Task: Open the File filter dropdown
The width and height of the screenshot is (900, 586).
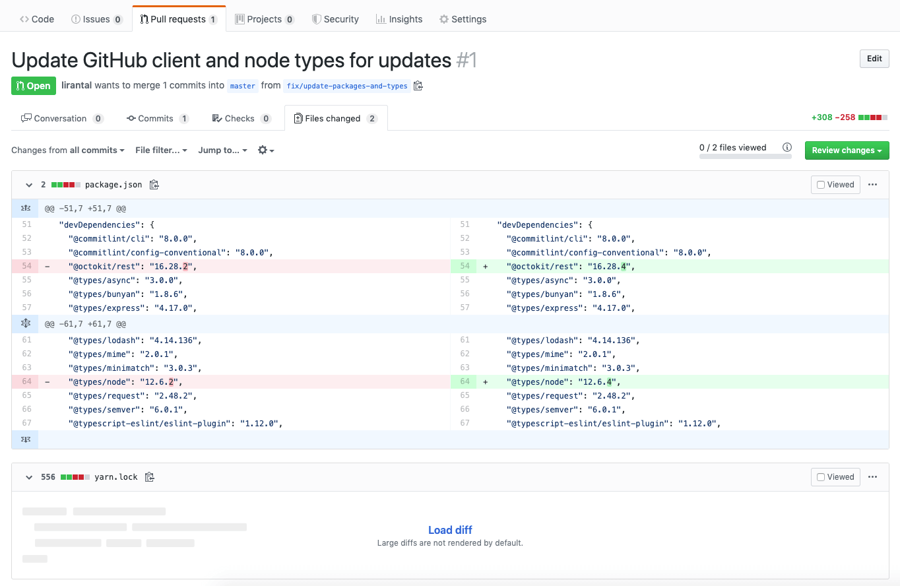Action: click(x=161, y=150)
